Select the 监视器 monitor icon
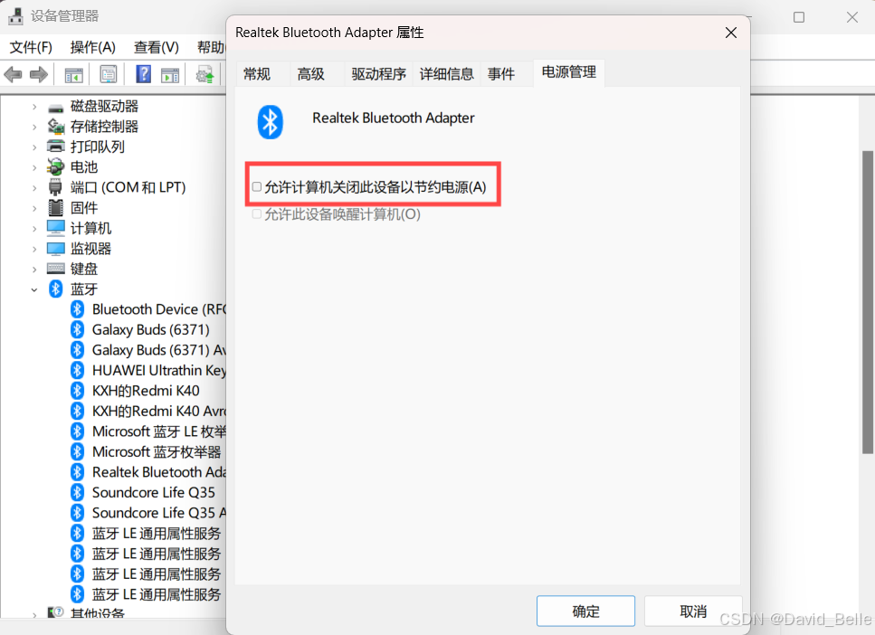875x635 pixels. (x=56, y=249)
